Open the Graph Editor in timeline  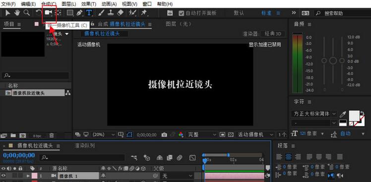pos(192,158)
